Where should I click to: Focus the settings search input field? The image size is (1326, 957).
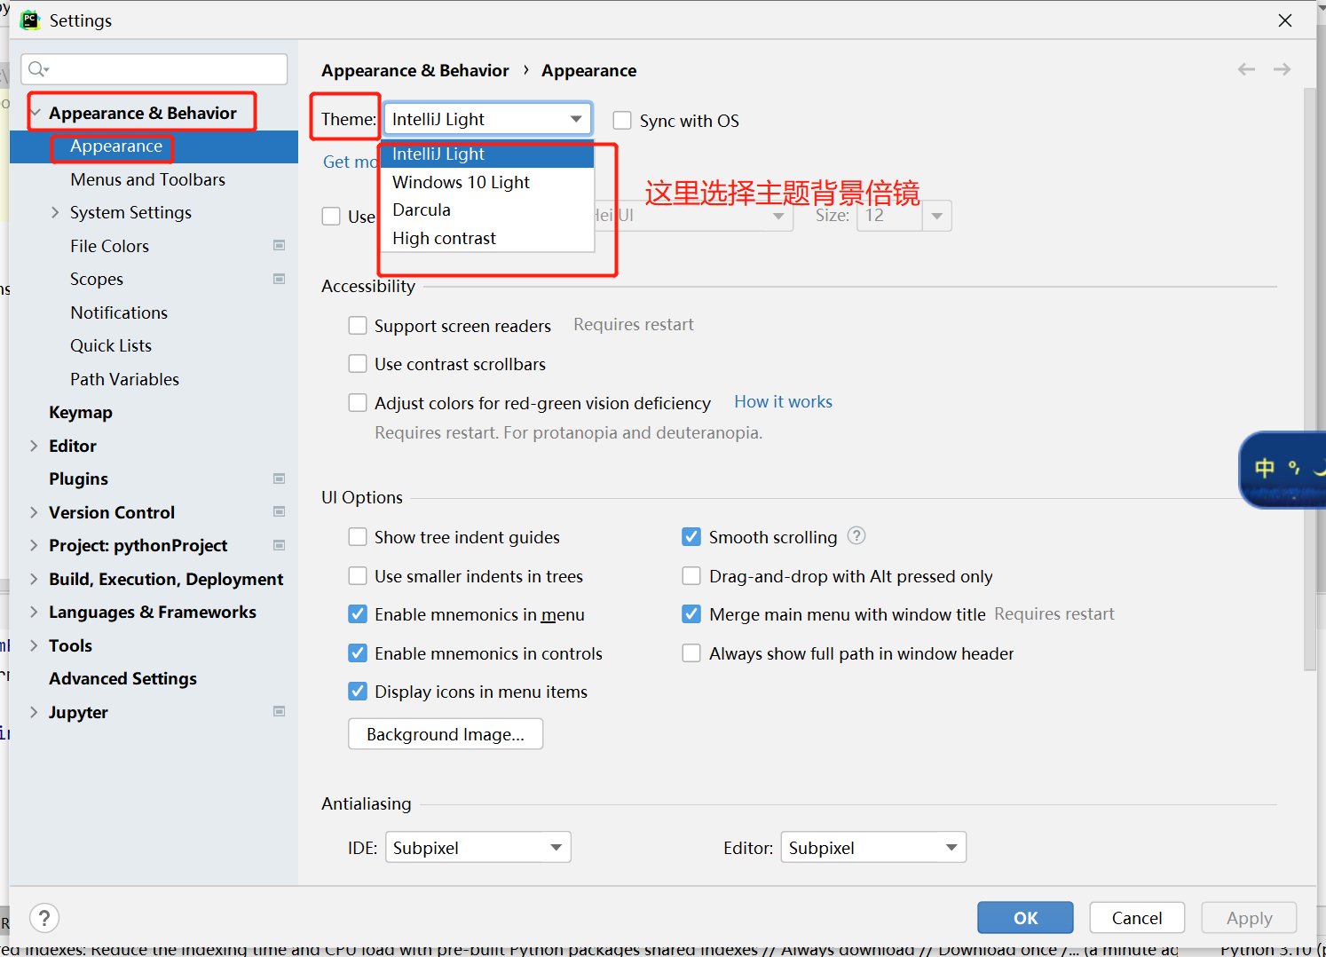point(154,69)
